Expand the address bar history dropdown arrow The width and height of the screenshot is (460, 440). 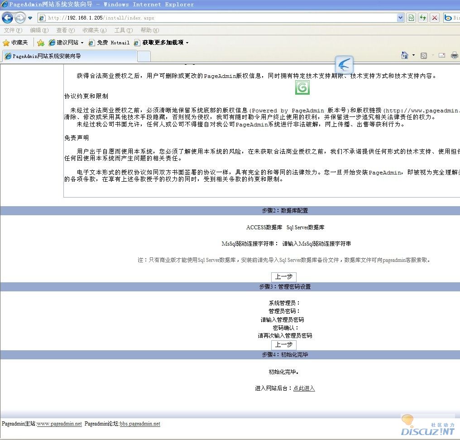coord(400,18)
